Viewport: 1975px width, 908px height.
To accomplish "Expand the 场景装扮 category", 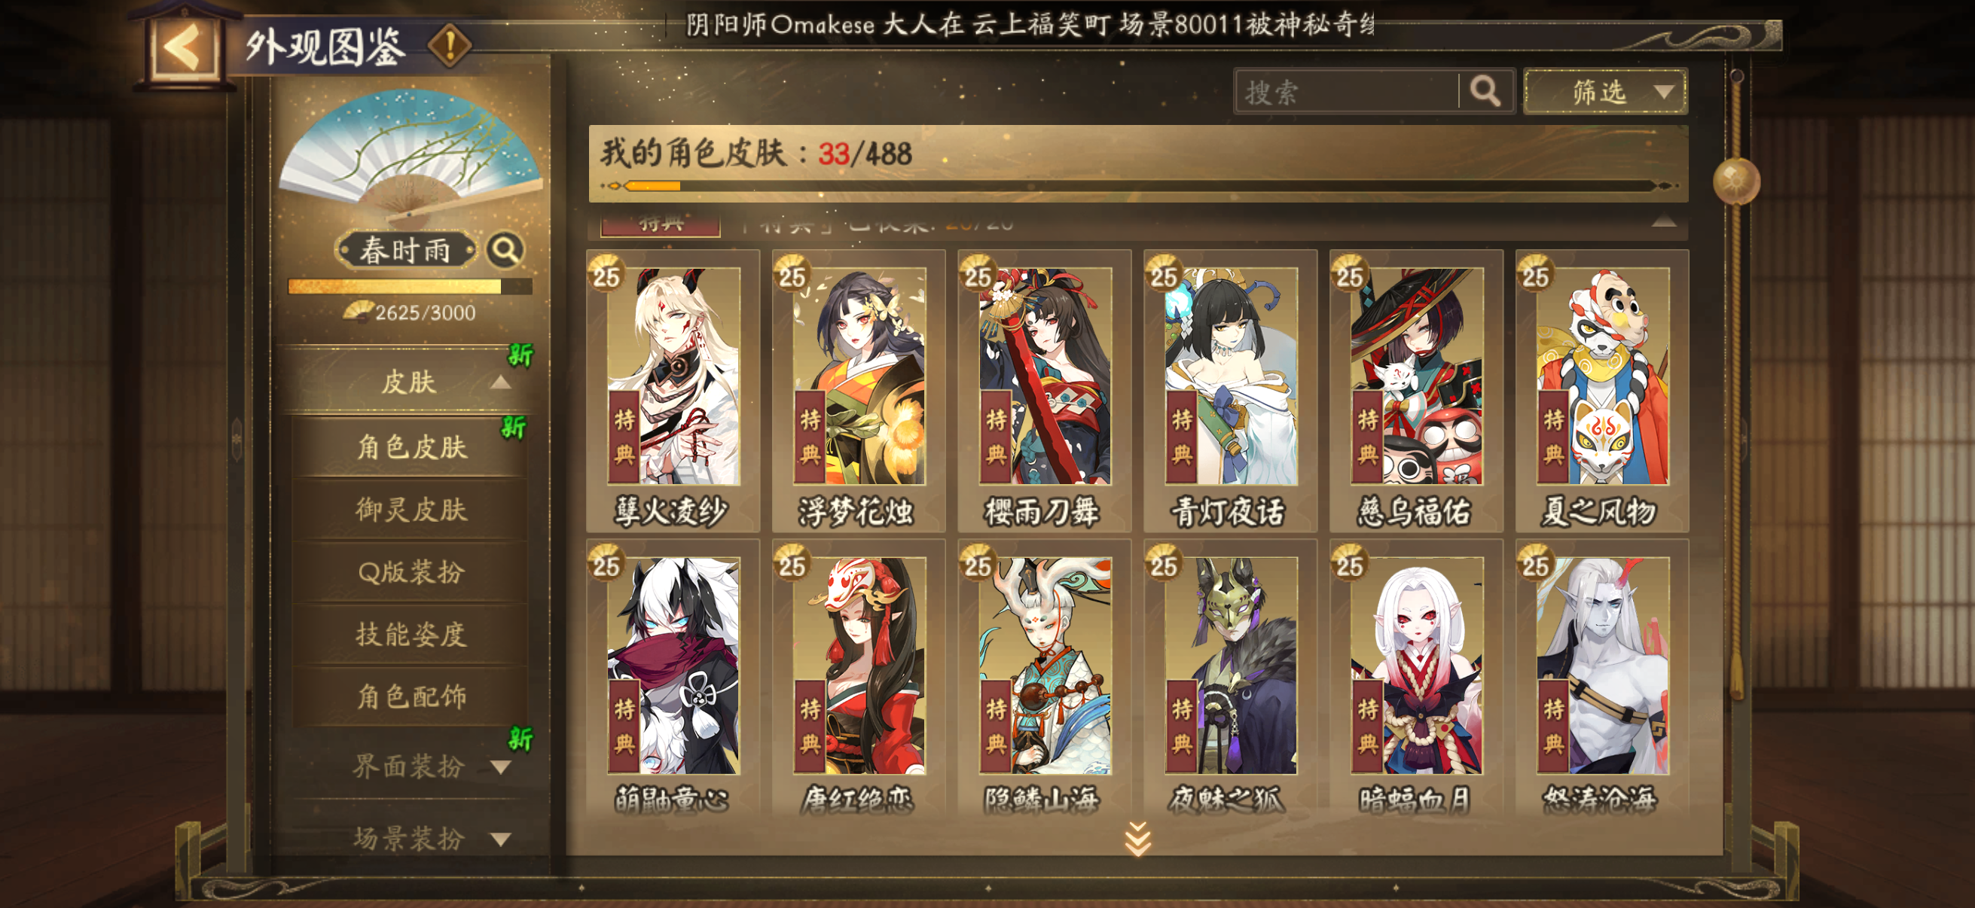I will (501, 839).
